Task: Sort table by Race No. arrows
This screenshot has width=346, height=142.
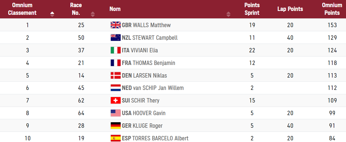Action: (93, 14)
